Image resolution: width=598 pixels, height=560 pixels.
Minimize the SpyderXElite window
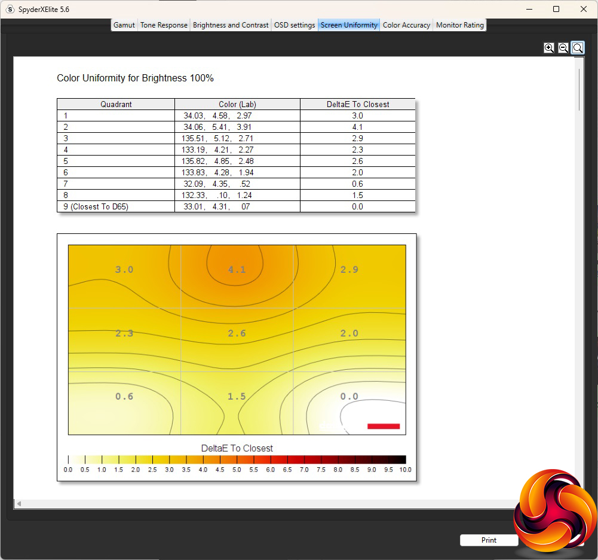click(529, 9)
